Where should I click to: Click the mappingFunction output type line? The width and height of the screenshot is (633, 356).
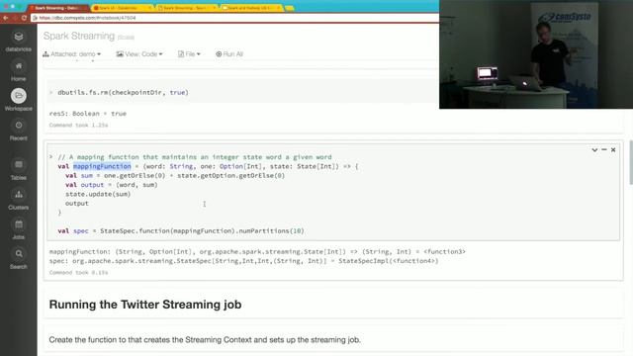257,252
